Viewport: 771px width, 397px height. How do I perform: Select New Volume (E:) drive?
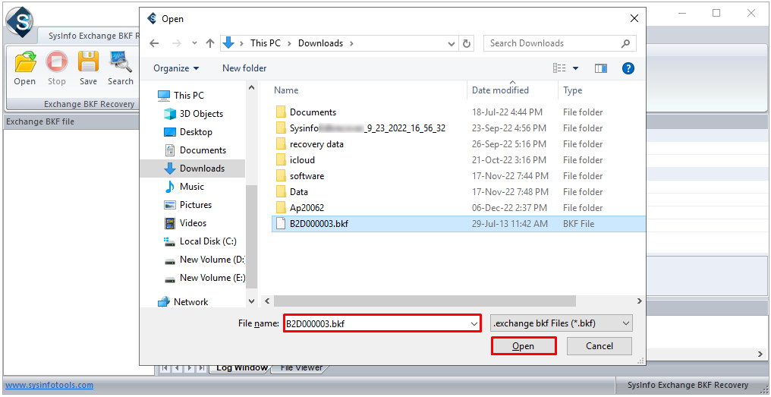point(212,278)
